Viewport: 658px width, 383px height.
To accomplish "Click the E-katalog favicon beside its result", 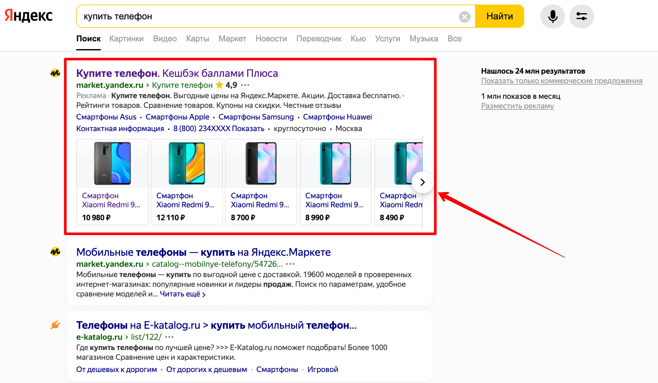I will pyautogui.click(x=55, y=325).
